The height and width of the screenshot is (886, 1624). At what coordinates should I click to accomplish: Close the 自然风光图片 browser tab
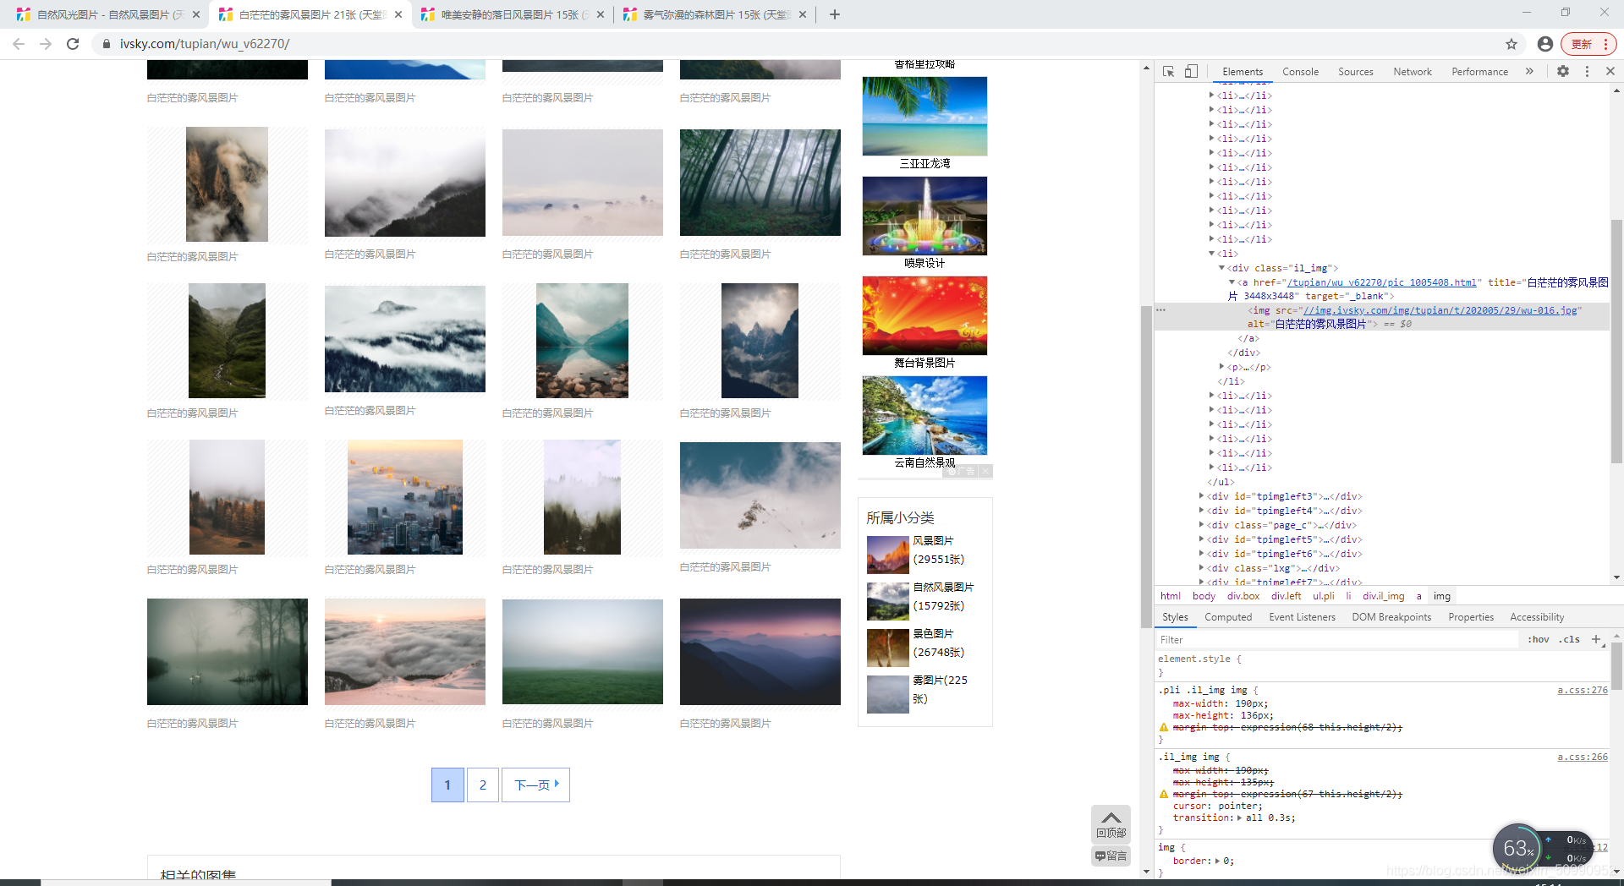[x=196, y=14]
